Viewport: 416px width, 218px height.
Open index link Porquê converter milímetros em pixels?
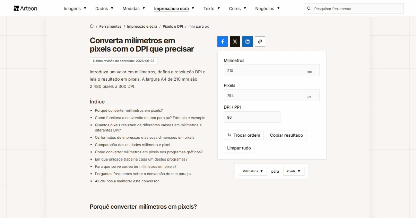point(129,110)
